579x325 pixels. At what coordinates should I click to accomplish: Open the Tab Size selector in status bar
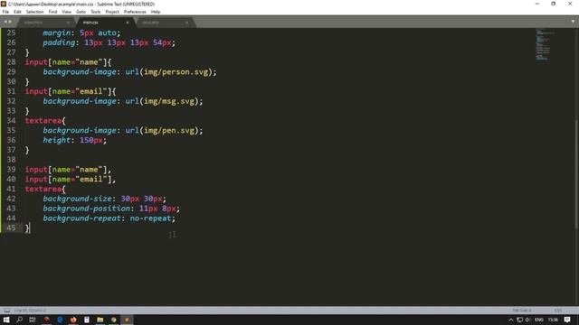522,311
